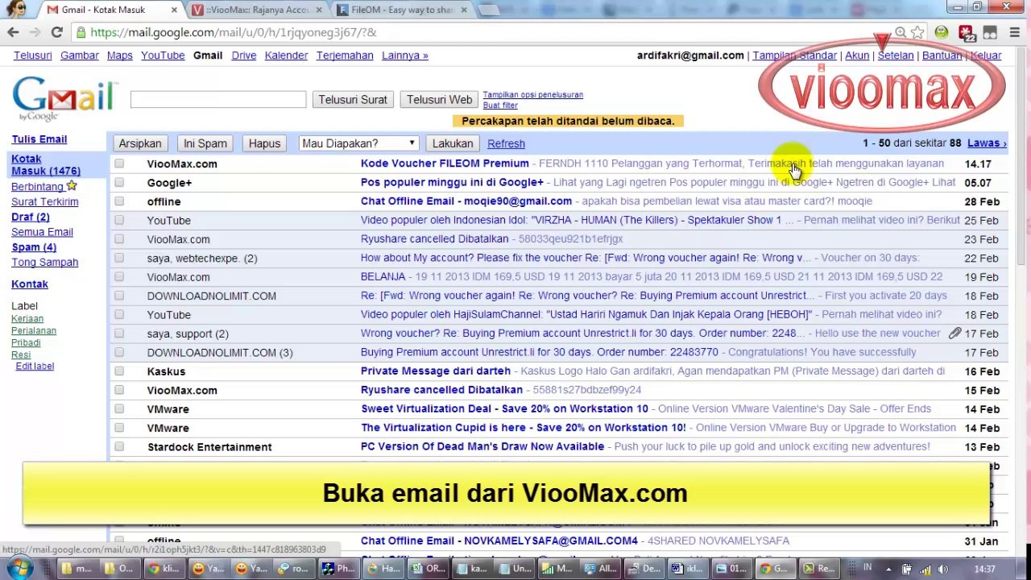1031x580 pixels.
Task: Click the Arsipkan button
Action: coord(140,143)
